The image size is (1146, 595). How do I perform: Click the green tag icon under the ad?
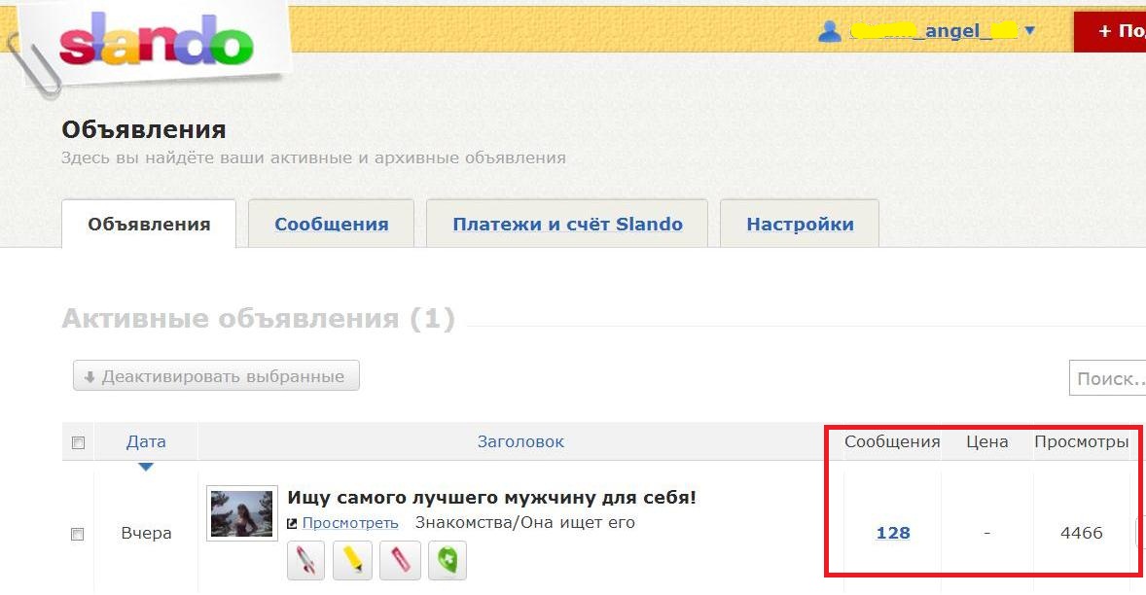448,560
